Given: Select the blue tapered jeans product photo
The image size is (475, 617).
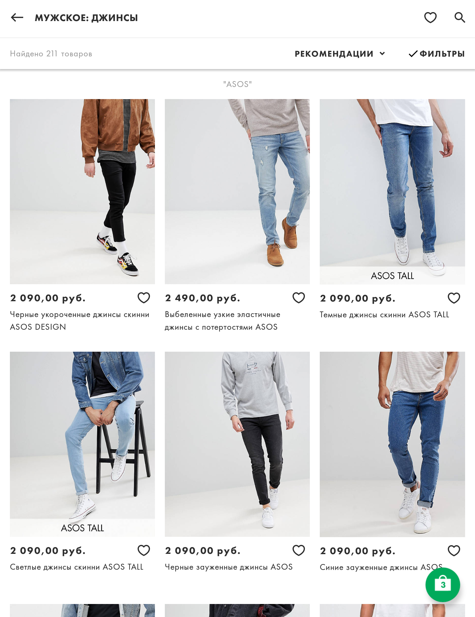Looking at the screenshot, I should click(392, 444).
